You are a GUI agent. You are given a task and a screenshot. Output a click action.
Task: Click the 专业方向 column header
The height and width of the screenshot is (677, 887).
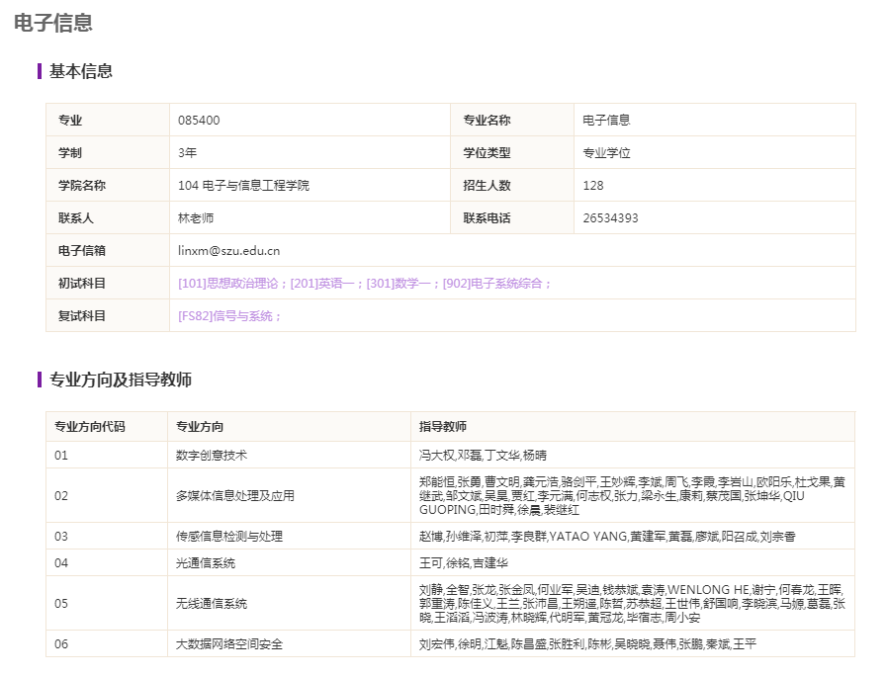pos(200,426)
